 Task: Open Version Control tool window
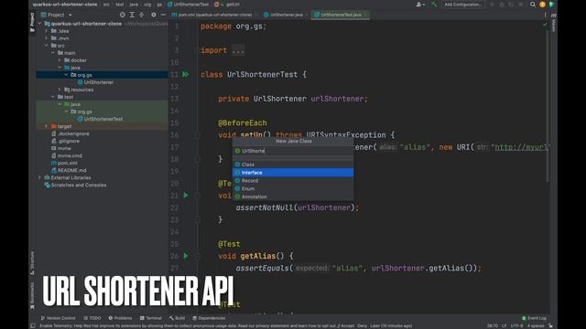[58, 318]
